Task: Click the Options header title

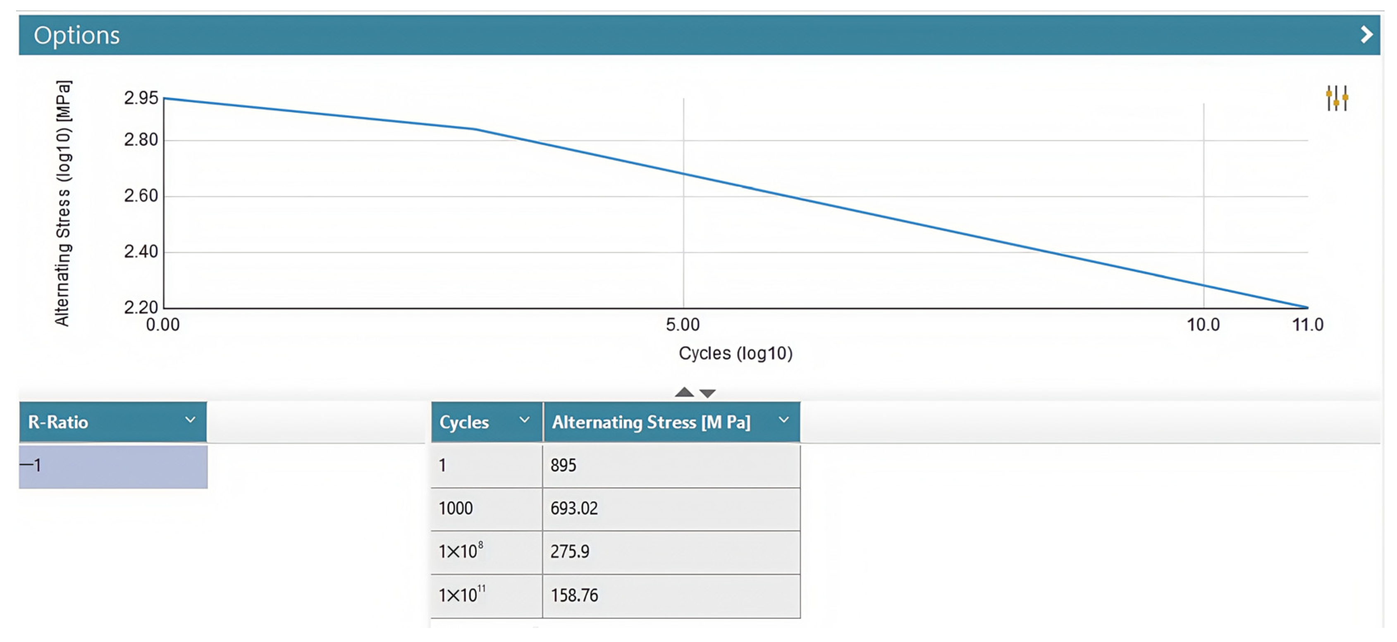Action: click(76, 35)
